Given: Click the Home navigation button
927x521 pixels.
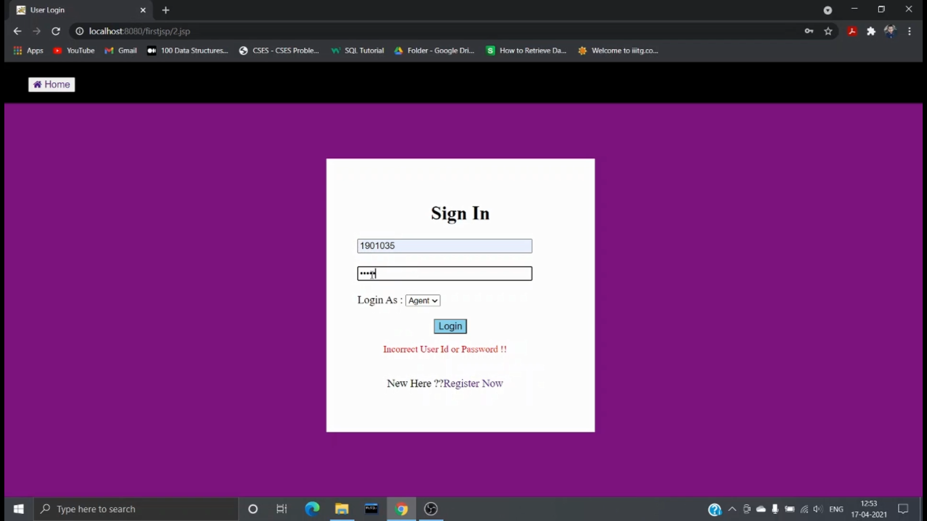Looking at the screenshot, I should click(x=52, y=84).
